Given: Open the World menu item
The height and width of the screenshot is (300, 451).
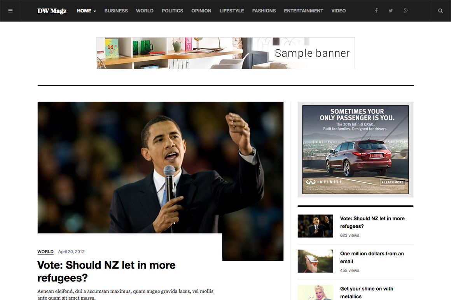Looking at the screenshot, I should click(145, 11).
